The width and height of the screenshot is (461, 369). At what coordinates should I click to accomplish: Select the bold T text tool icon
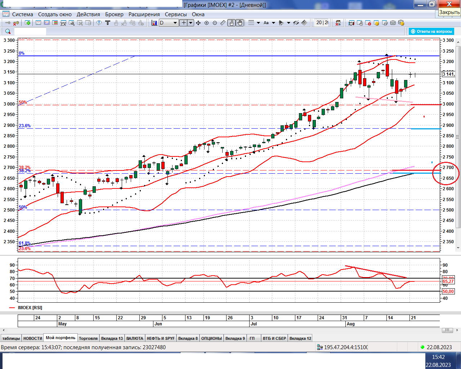107,23
